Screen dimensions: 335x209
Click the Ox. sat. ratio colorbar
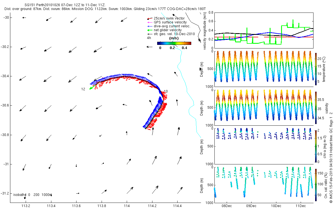pos(316,185)
